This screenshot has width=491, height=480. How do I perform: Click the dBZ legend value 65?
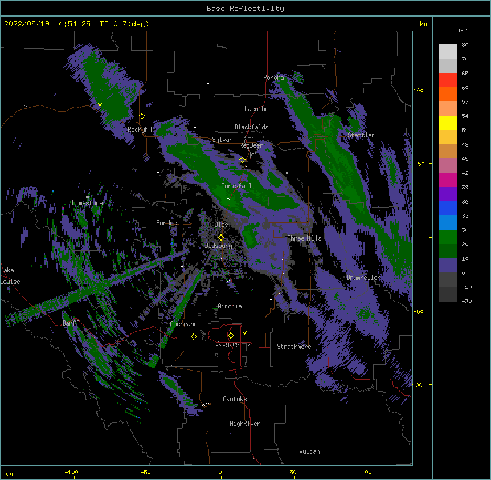click(x=465, y=74)
